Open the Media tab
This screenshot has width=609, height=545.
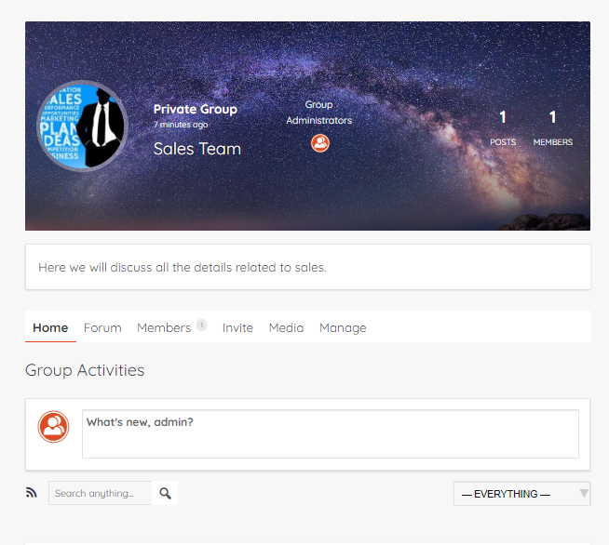point(286,327)
